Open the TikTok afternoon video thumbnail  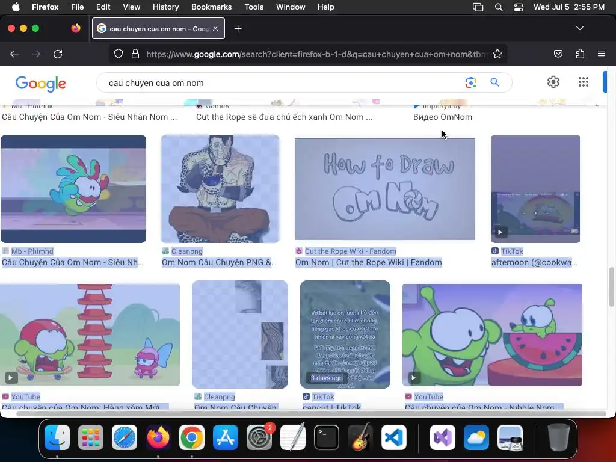tap(535, 188)
